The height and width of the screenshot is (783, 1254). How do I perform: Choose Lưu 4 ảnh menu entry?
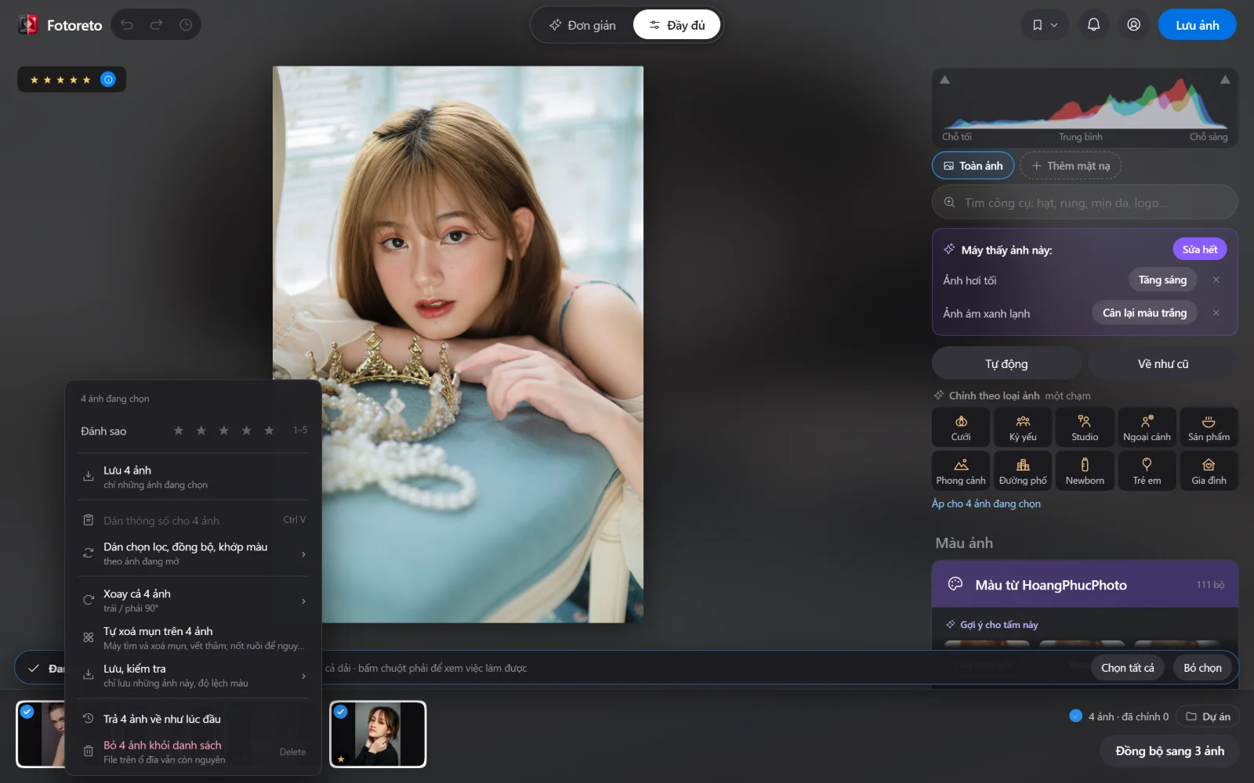(194, 477)
